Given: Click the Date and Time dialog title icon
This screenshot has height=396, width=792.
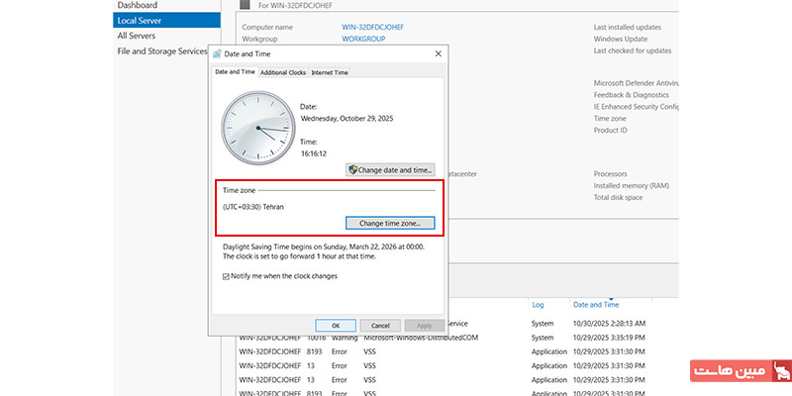Looking at the screenshot, I should [218, 53].
